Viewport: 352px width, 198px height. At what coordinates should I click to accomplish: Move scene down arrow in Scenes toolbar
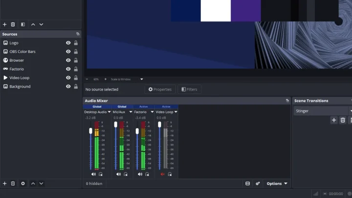pos(41,24)
